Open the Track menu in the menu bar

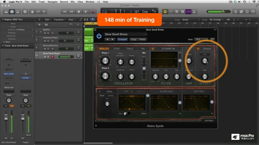(x=42, y=2)
